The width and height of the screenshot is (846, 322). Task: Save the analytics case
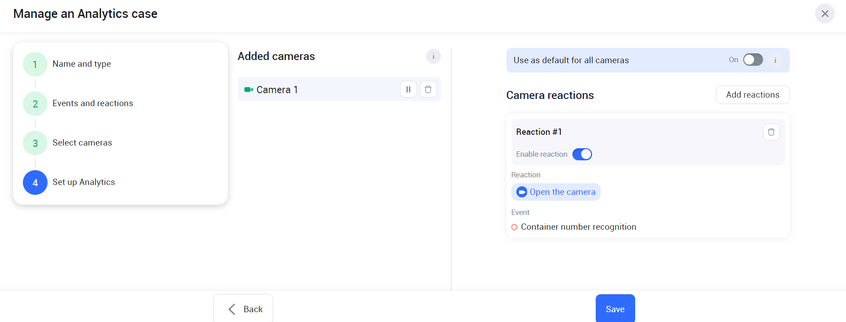click(x=615, y=309)
